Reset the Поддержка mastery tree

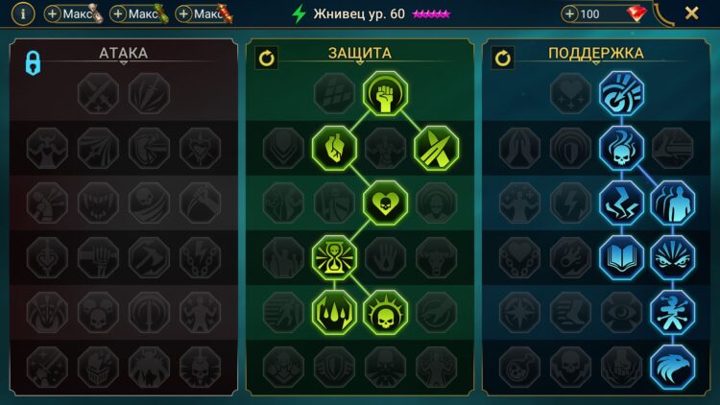pyautogui.click(x=502, y=59)
